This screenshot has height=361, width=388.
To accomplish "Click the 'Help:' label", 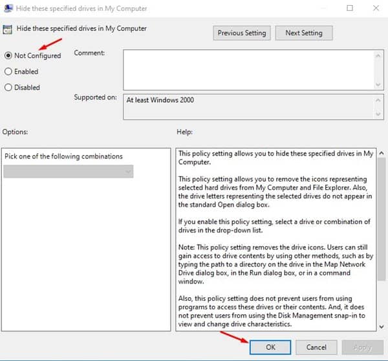I will [184, 132].
